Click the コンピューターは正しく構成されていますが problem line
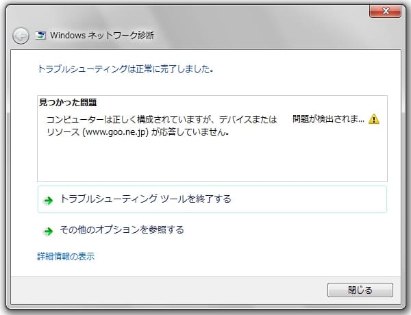 [161, 119]
